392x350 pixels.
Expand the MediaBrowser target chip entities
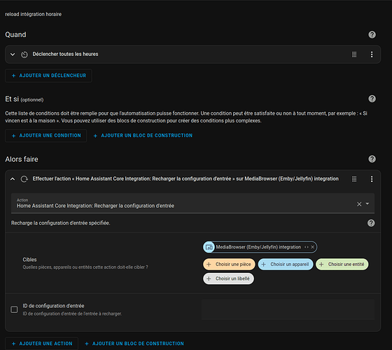[x=307, y=247]
